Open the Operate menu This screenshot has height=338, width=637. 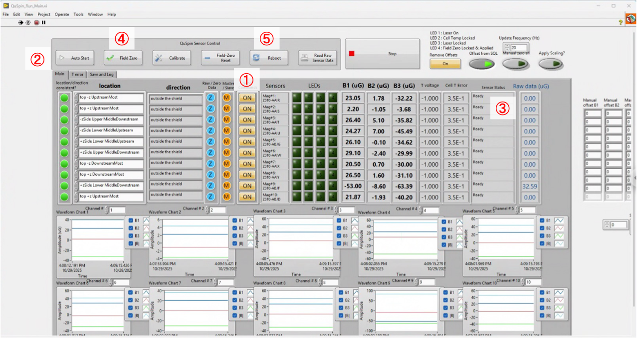(x=61, y=14)
